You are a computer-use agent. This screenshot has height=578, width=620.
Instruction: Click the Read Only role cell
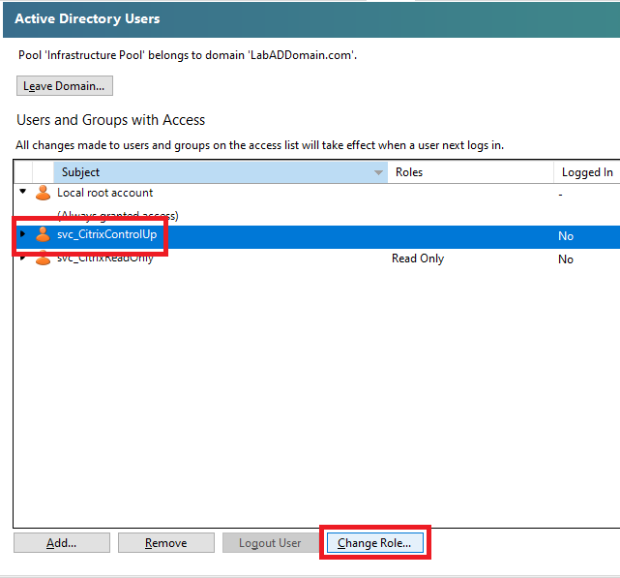[418, 259]
